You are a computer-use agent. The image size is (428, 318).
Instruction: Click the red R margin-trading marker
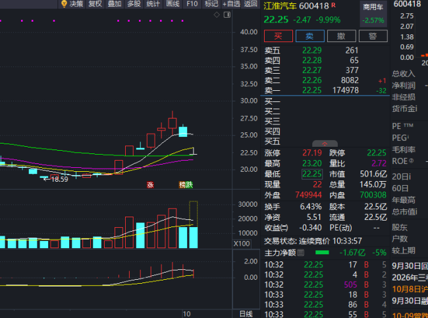point(333,5)
